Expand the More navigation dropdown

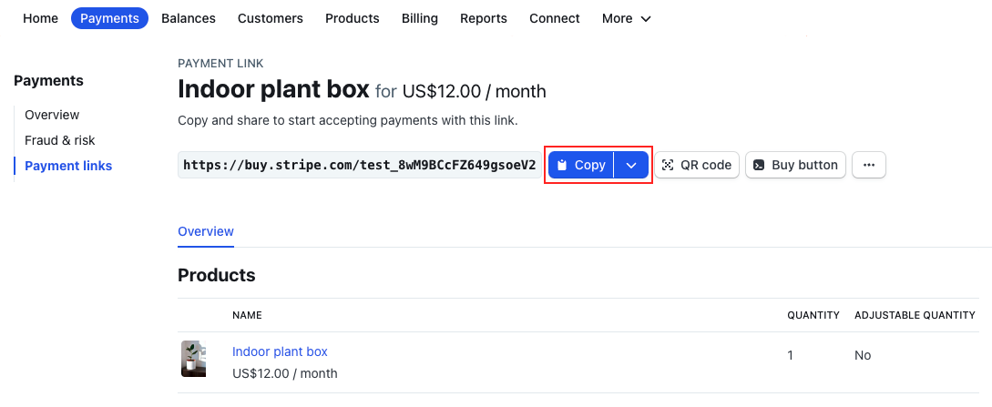[627, 18]
